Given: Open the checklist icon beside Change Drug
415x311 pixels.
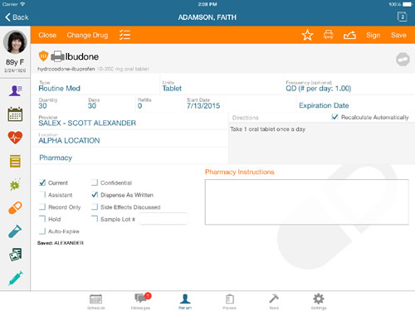Looking at the screenshot, I should tap(124, 35).
